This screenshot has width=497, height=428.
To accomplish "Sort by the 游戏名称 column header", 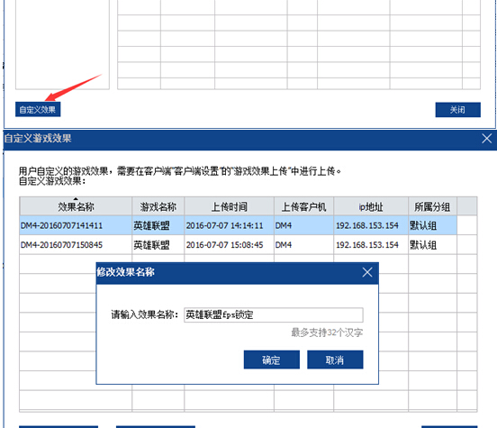I will pos(158,206).
